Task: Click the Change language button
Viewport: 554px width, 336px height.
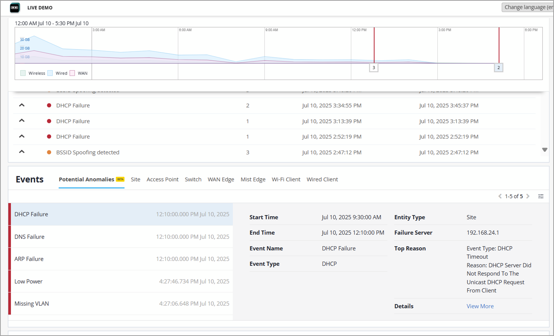Action: tap(528, 7)
